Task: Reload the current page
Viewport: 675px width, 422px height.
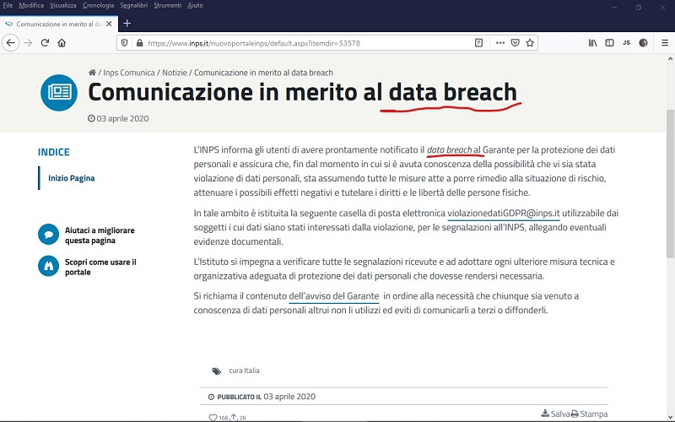Action: coord(45,43)
